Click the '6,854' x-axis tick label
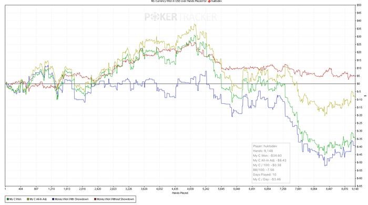The image size is (368, 205). click(267, 189)
